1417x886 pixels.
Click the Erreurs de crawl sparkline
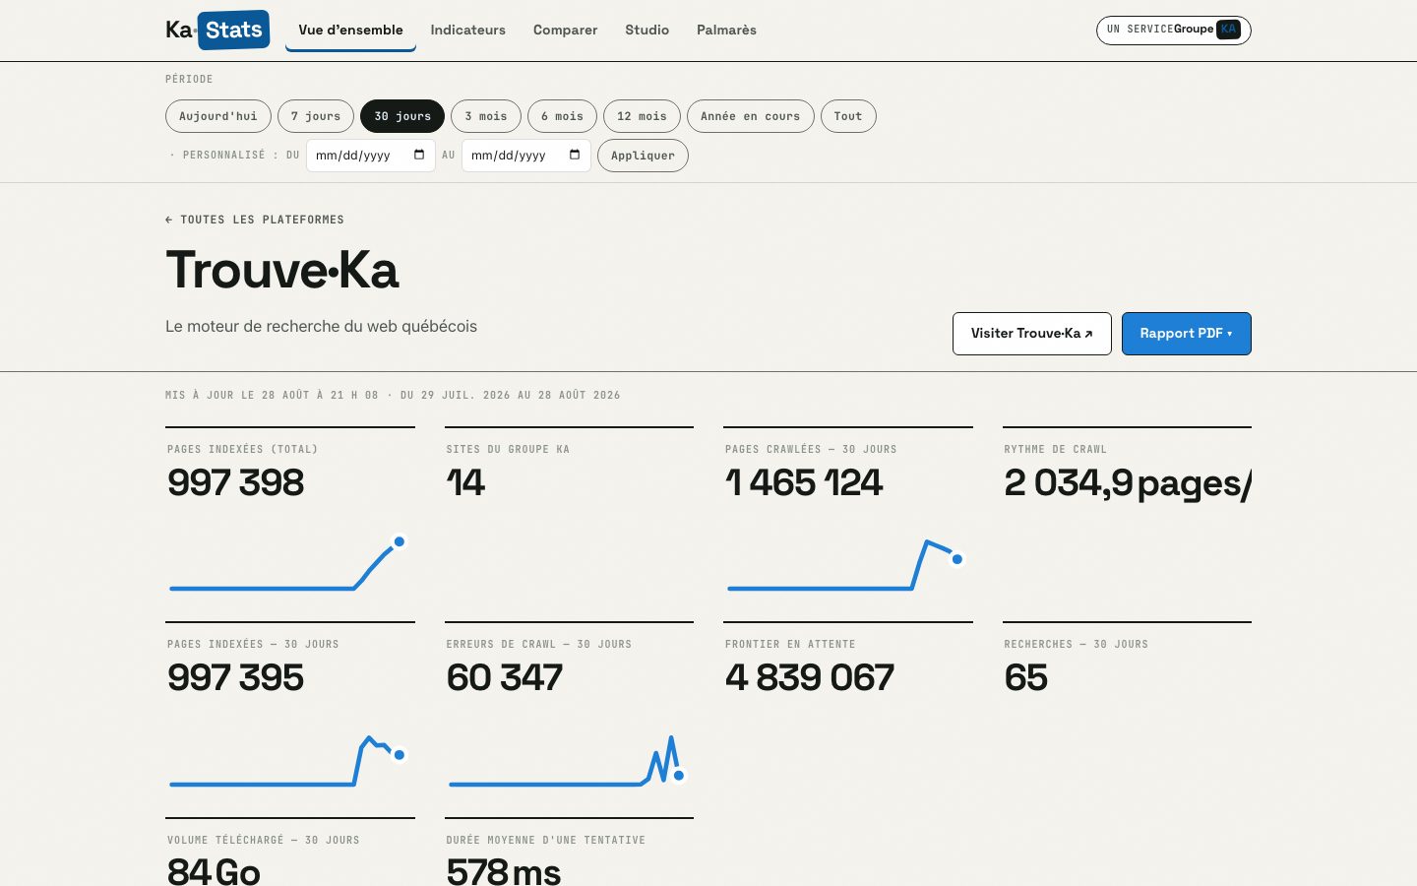click(x=567, y=761)
